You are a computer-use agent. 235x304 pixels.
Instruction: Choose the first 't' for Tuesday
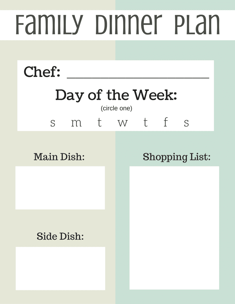click(99, 122)
